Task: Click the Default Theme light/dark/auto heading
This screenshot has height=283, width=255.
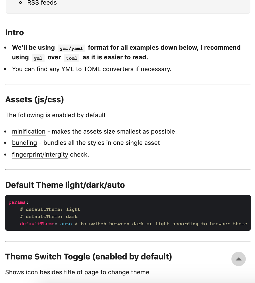Action: click(x=65, y=185)
